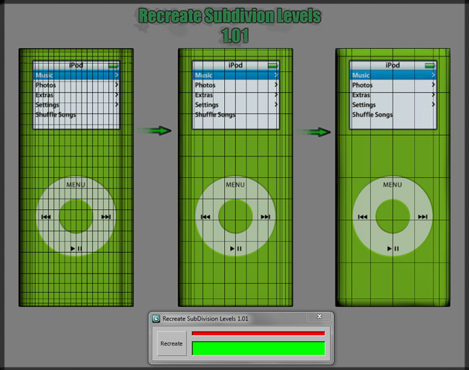Screen dimensions: 469x370
Task: Click the green arrow between left and middle iPods
Action: point(155,131)
